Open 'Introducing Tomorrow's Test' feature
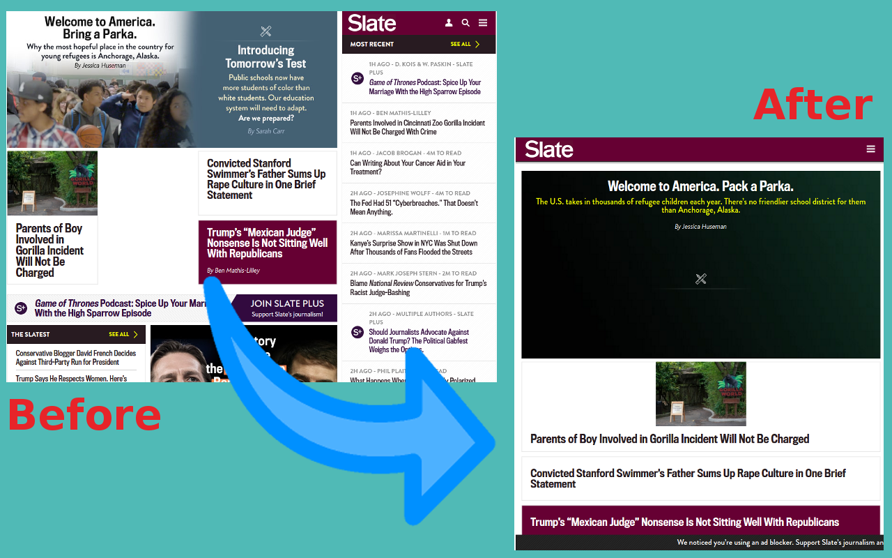892x558 pixels. click(x=266, y=56)
